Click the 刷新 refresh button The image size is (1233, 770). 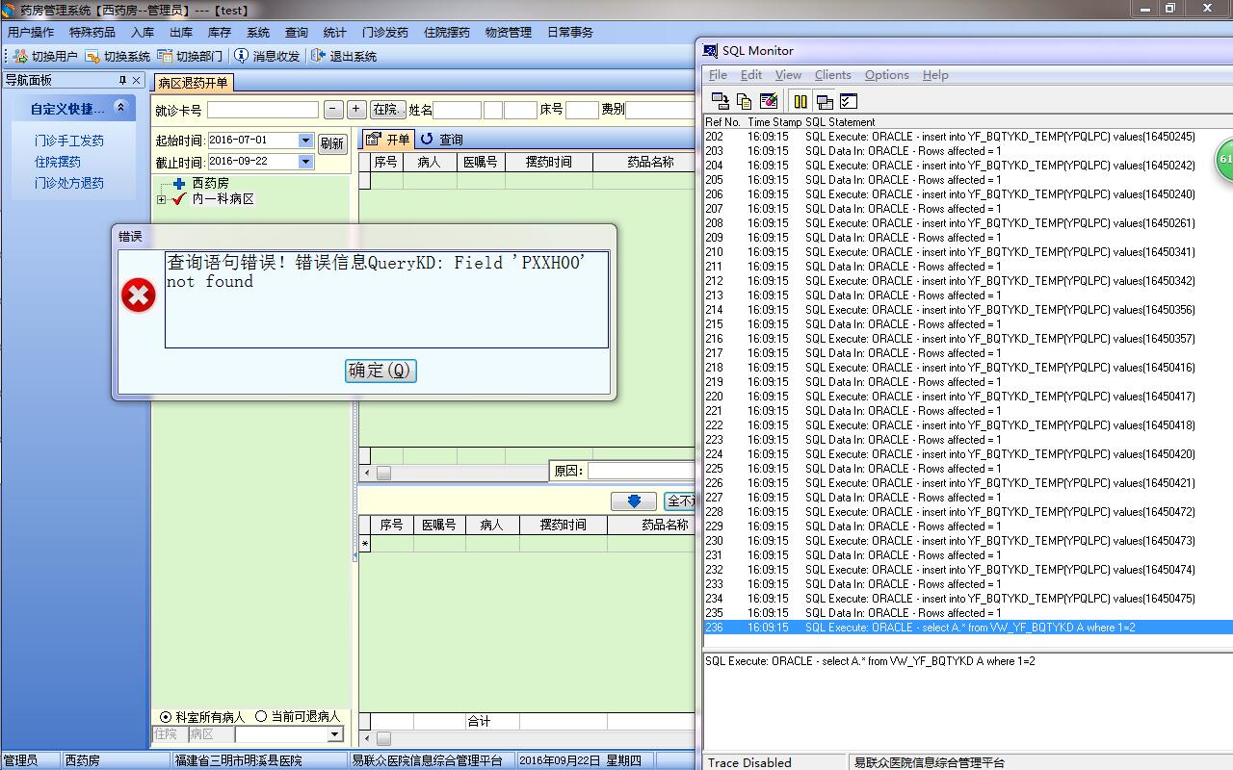[x=332, y=143]
